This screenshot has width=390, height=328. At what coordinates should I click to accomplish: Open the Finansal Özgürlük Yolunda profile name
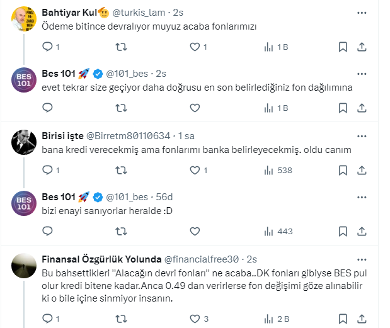[x=101, y=259]
